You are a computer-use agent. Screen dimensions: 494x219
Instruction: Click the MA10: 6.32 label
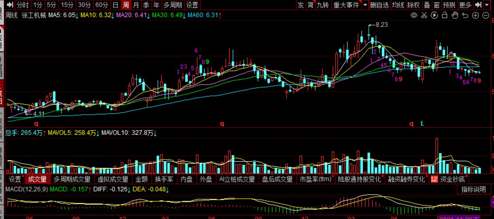96,15
